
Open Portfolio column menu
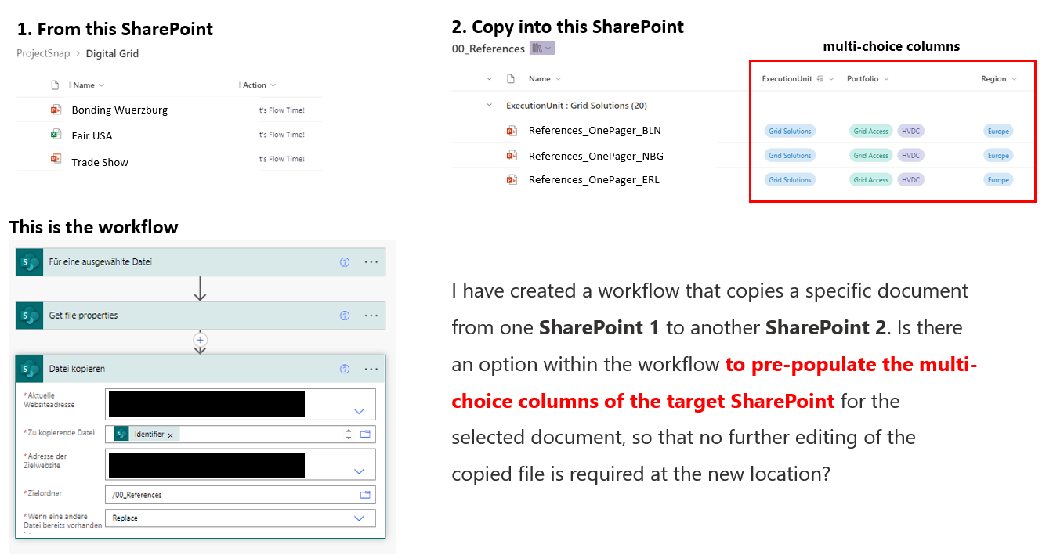pos(886,79)
